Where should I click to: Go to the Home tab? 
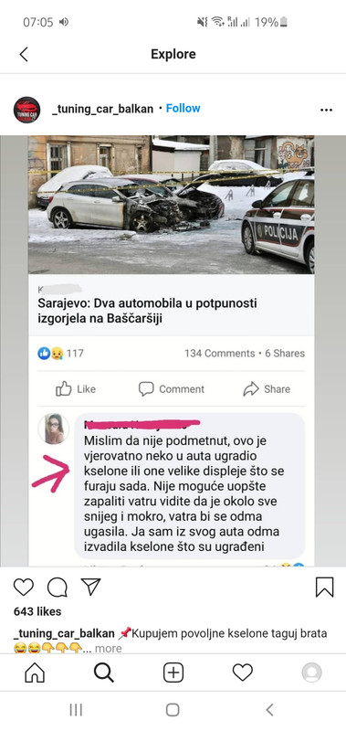[35, 673]
